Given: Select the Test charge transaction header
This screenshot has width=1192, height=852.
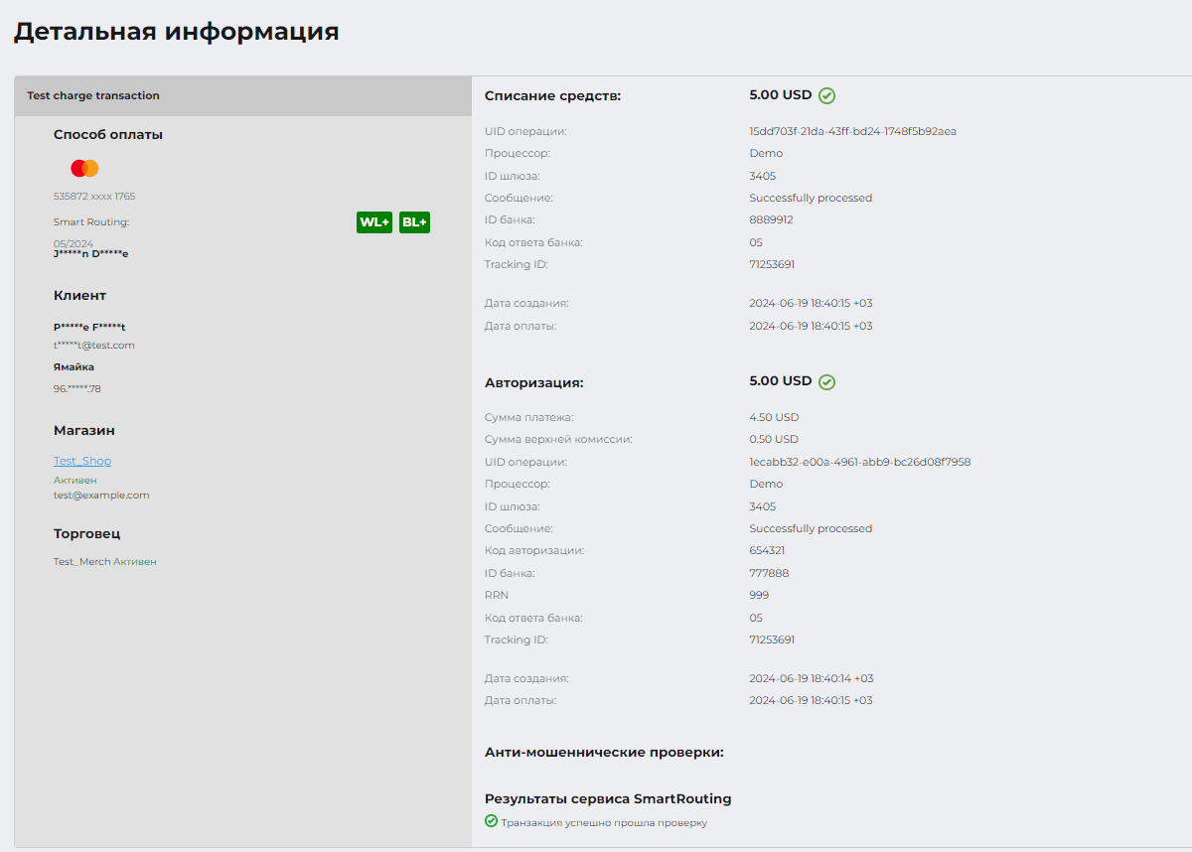Looking at the screenshot, I should pyautogui.click(x=93, y=96).
